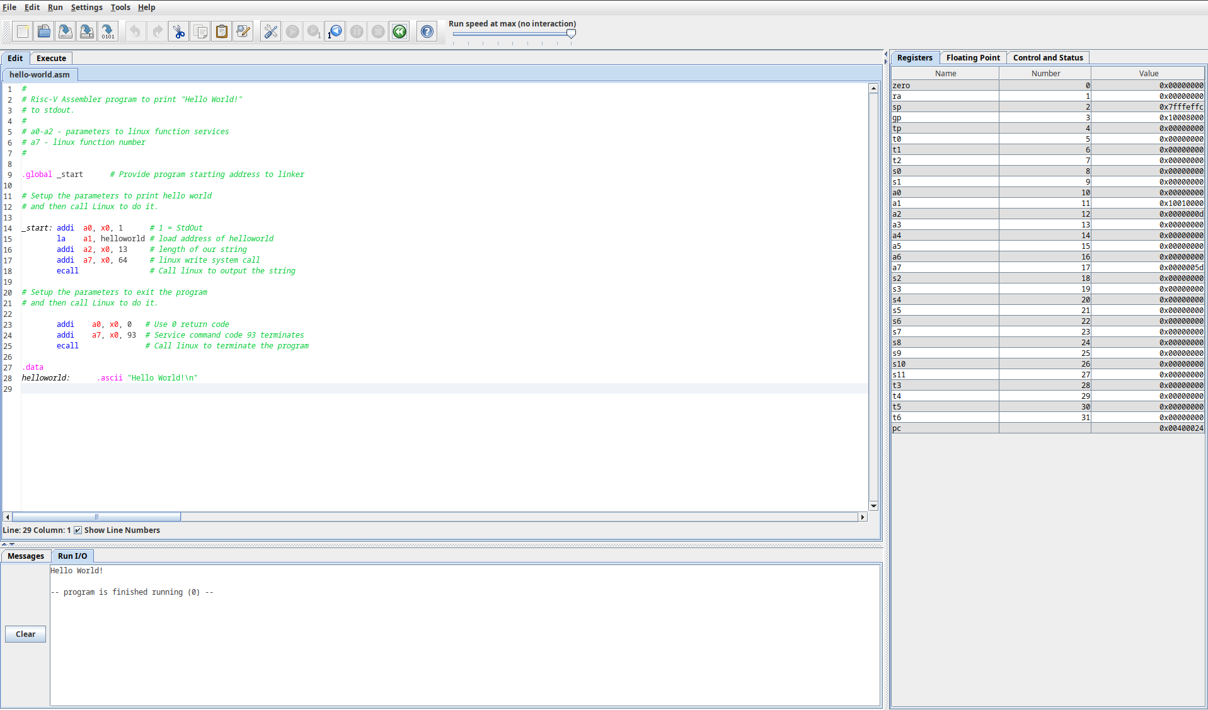Open a file with the folder icon
Screen dimensions: 1208x710
coord(44,31)
